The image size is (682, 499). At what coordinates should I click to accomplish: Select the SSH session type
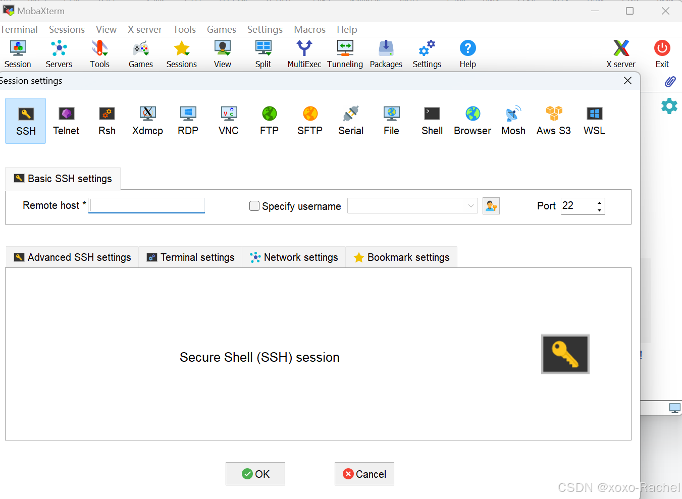tap(26, 121)
